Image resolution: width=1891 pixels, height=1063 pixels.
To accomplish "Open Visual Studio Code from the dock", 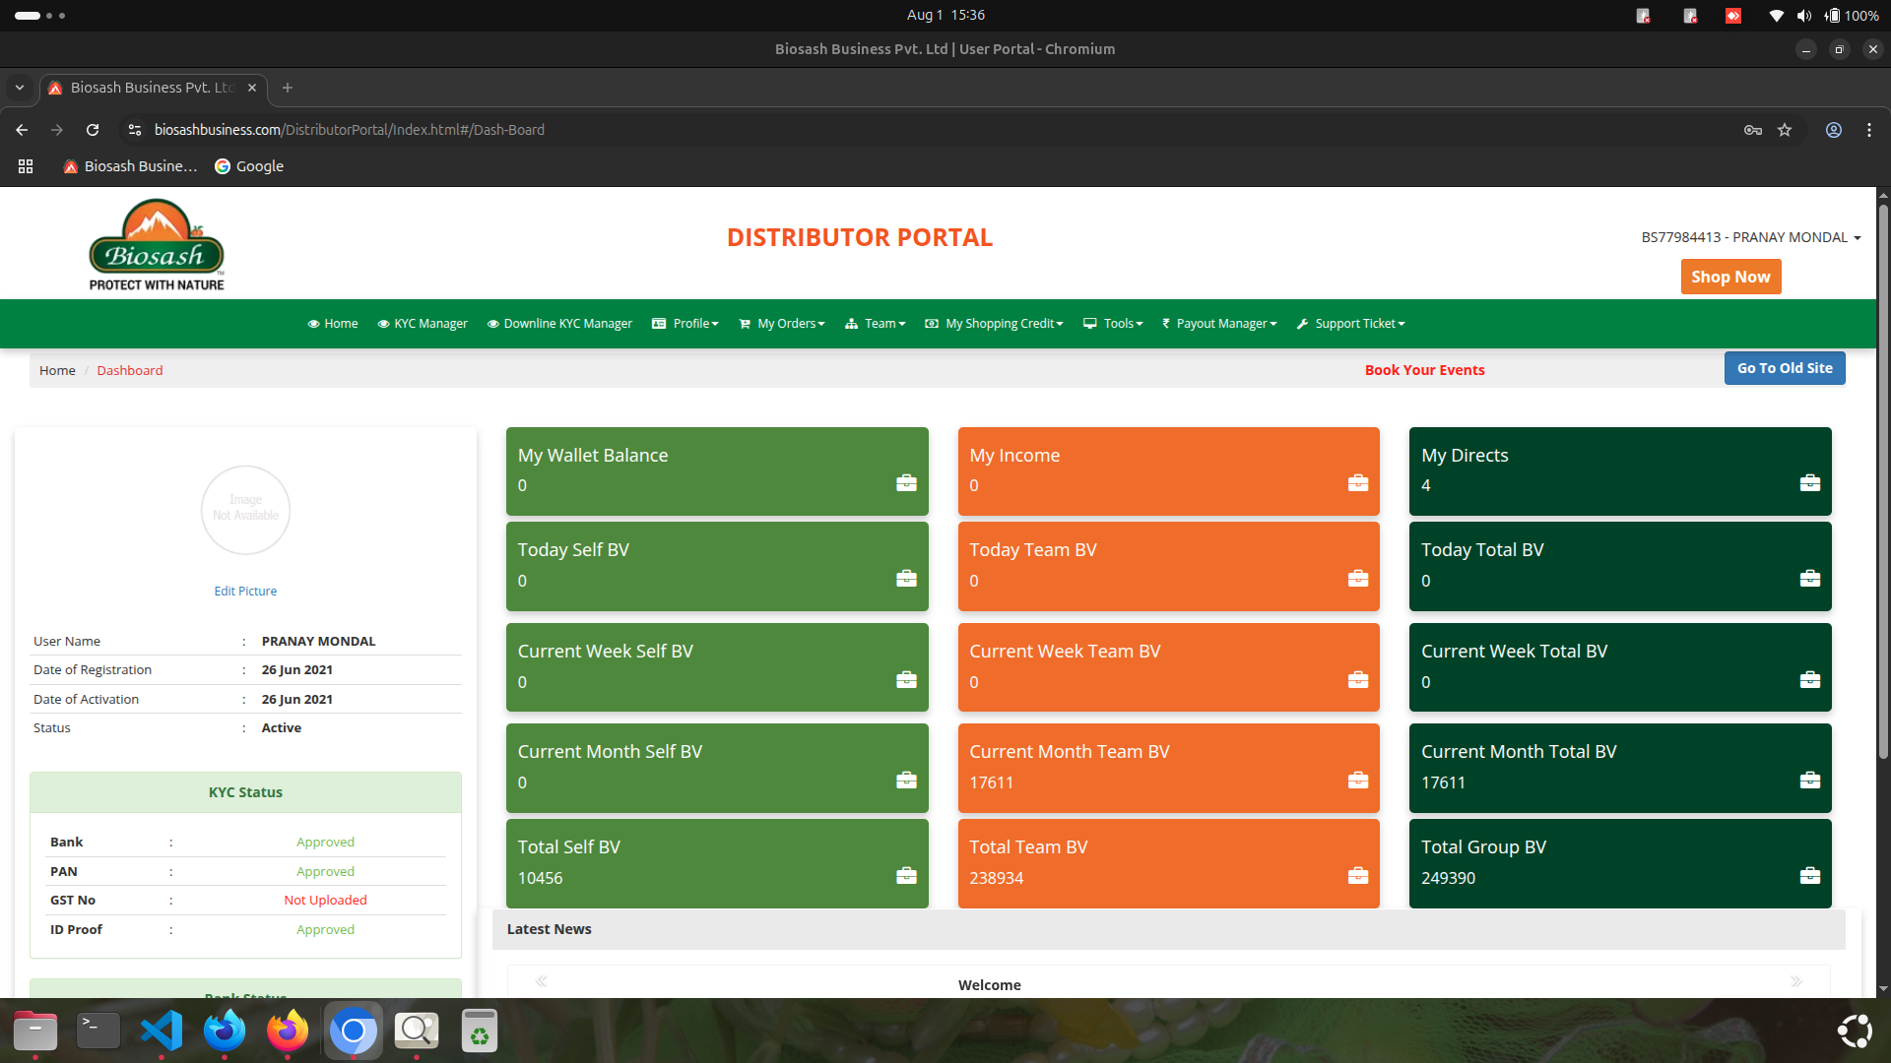I will click(x=162, y=1031).
